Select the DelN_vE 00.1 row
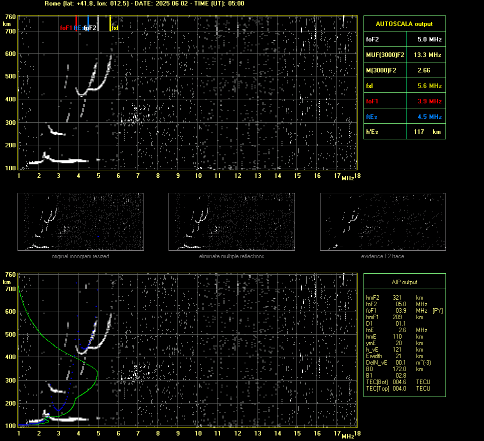Image resolution: width=484 pixels, height=441 pixels. click(398, 363)
